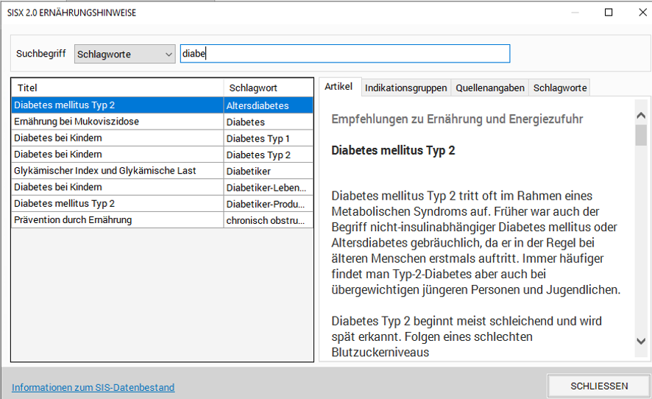
Task: Open the Indikationsgruppen tab
Action: tap(405, 88)
